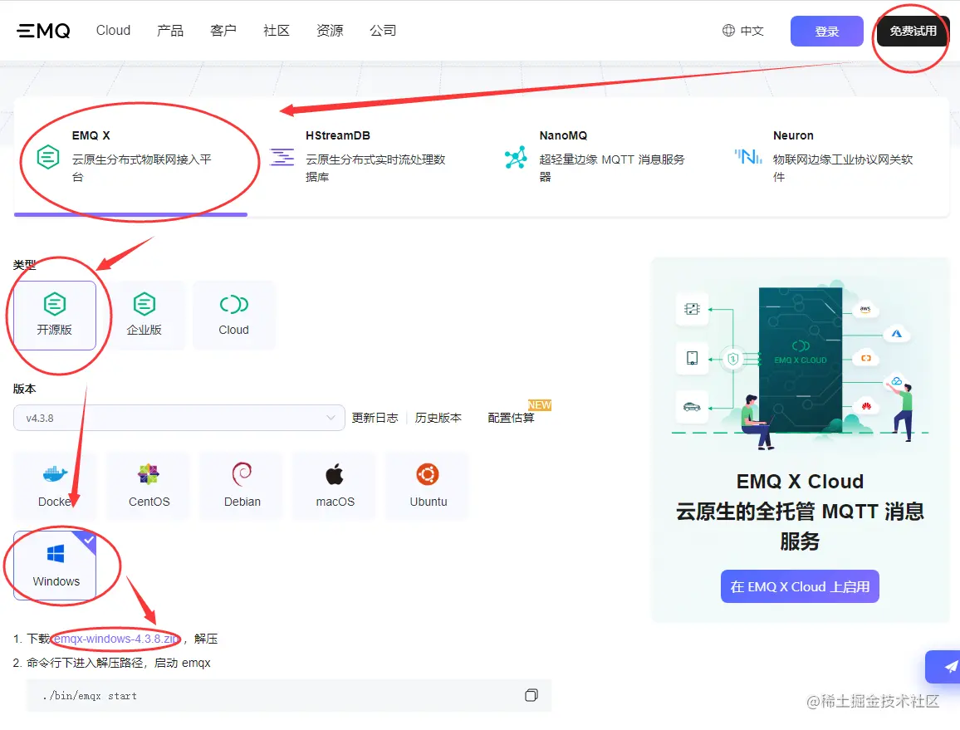The image size is (960, 730).
Task: Click the Debian swirl icon
Action: 242,474
